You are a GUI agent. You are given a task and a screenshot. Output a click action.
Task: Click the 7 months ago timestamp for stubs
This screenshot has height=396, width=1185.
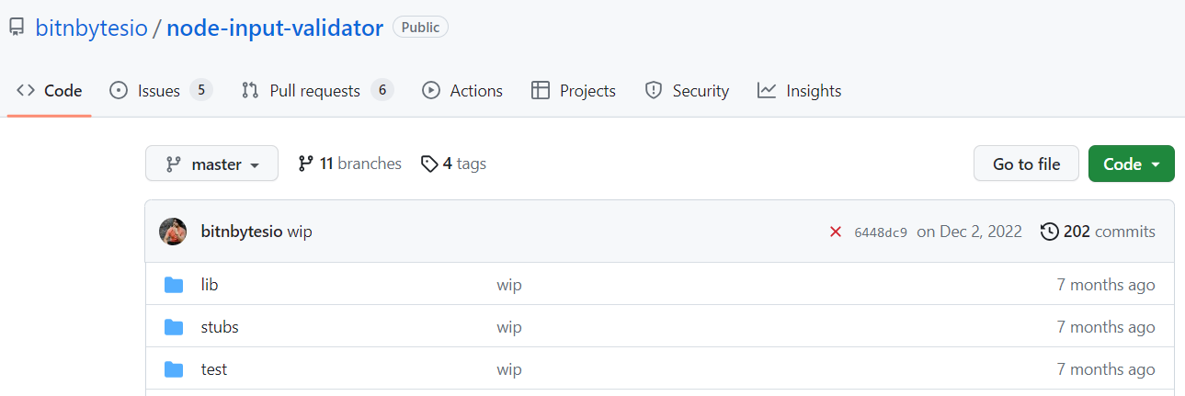(1106, 327)
